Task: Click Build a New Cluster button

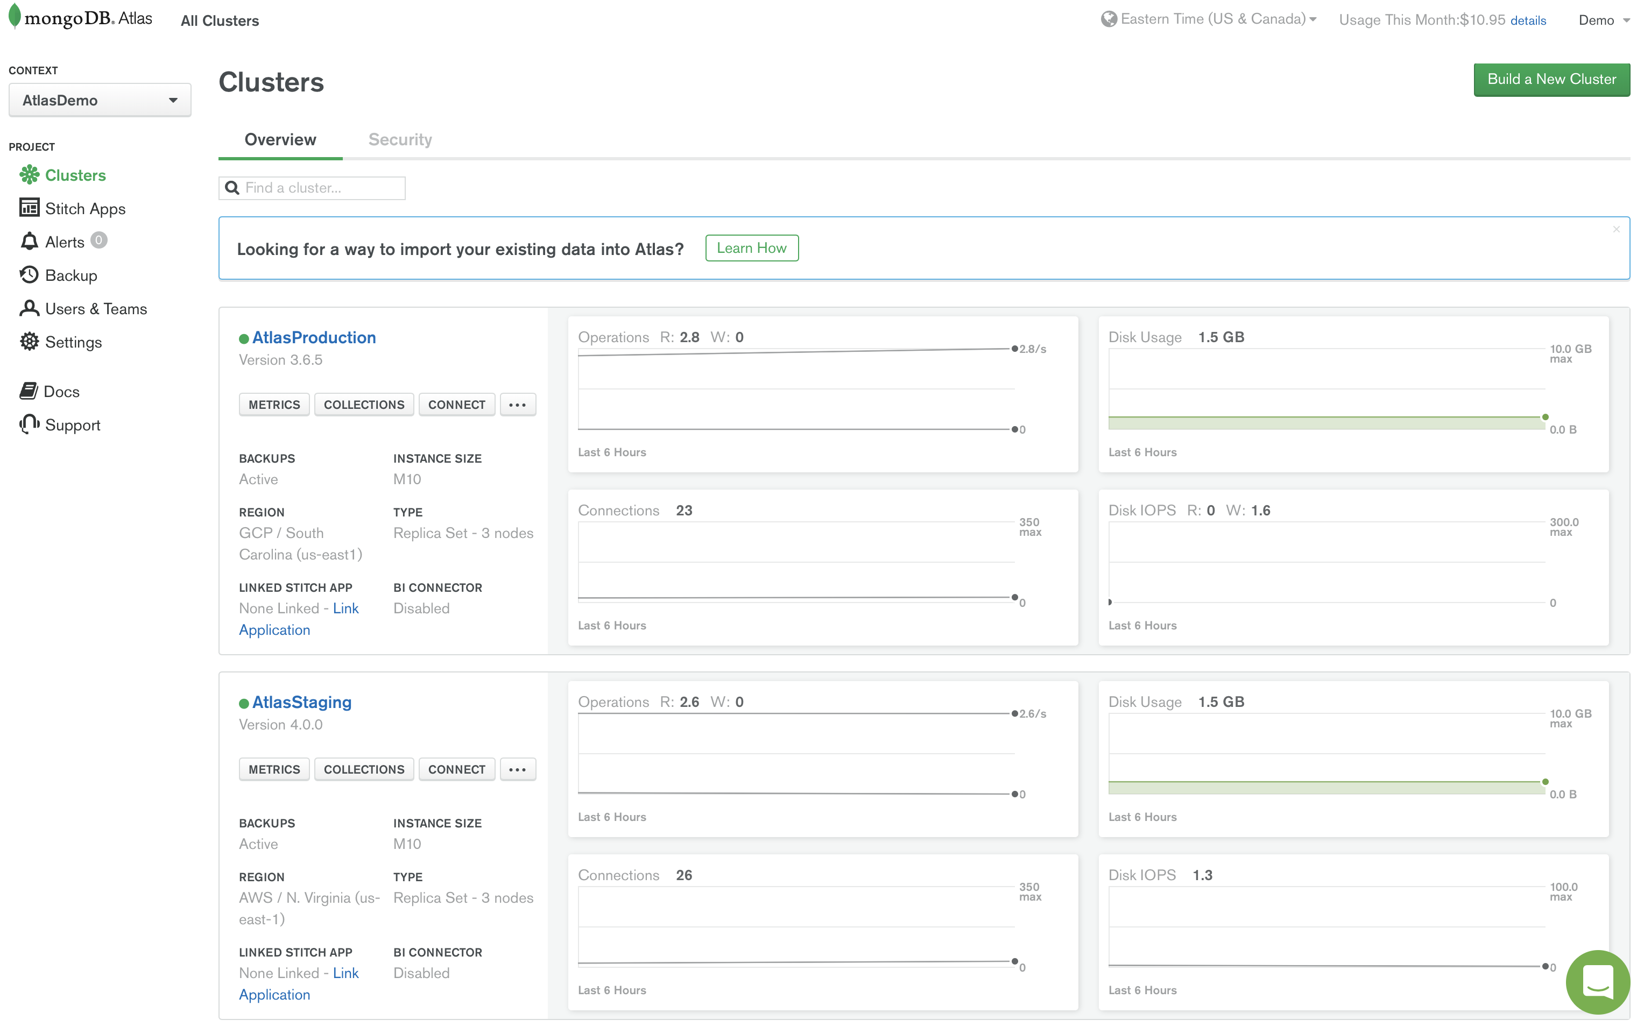Action: (1551, 79)
